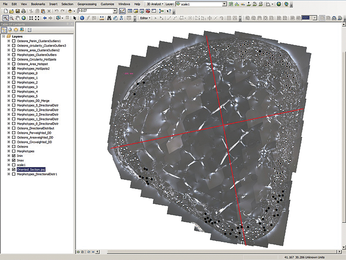Switch to List By Source view
Viewport: 346px width, 260px height.
10,30
